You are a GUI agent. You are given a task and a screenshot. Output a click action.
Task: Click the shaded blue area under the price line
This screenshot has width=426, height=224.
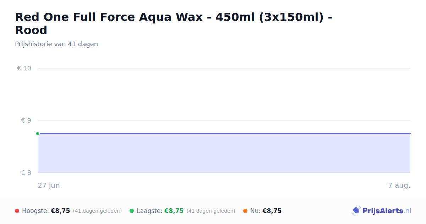pyautogui.click(x=224, y=154)
